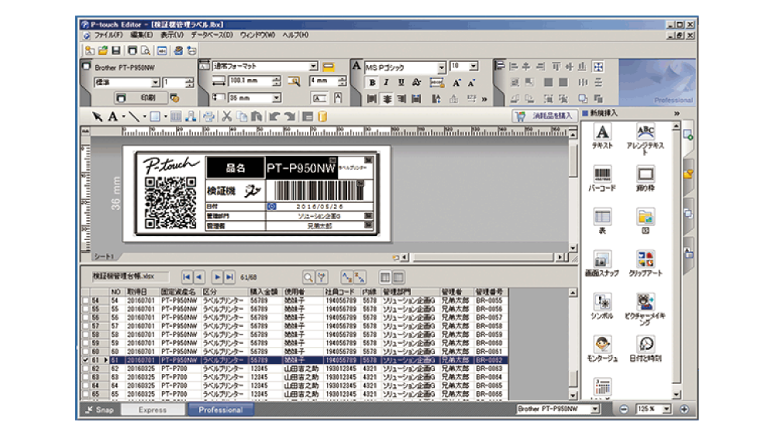This screenshot has width=775, height=436.
Task: Insert an Arrange Text object
Action: pos(645,139)
